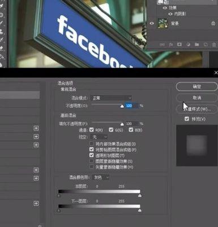Click the last plus icon in the styles list
Screen dimensions: 218x227
[36, 204]
